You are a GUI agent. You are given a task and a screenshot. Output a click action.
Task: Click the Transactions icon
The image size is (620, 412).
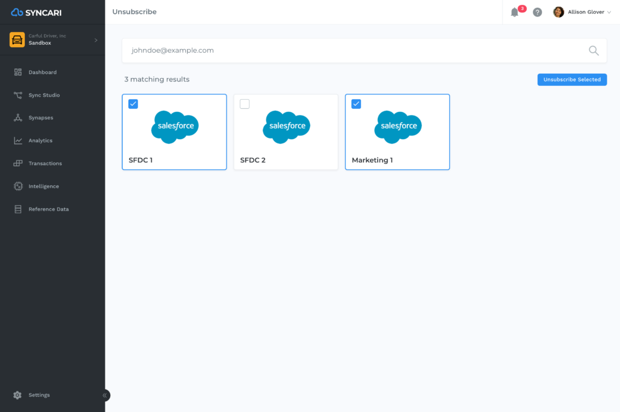pyautogui.click(x=18, y=163)
